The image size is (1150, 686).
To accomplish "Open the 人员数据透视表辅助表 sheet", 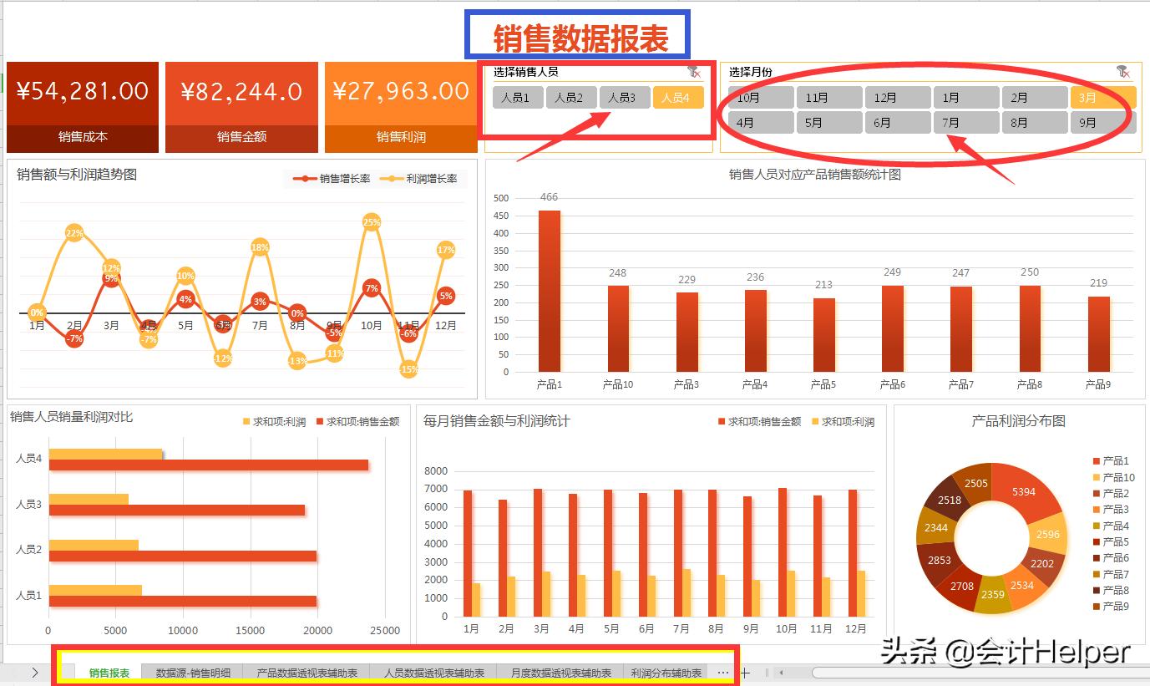I will pos(433,672).
